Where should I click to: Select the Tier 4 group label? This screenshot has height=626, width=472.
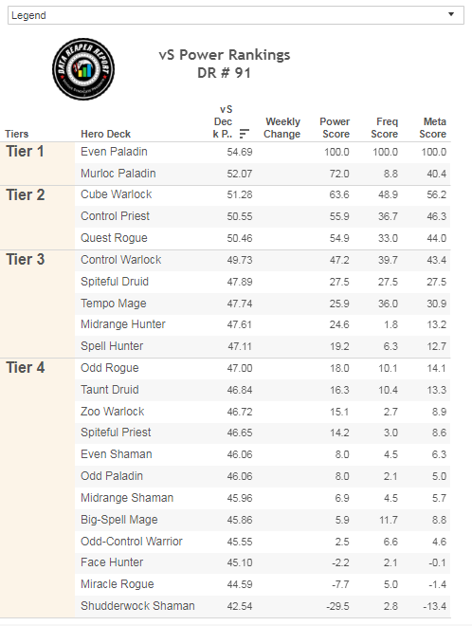tap(26, 368)
